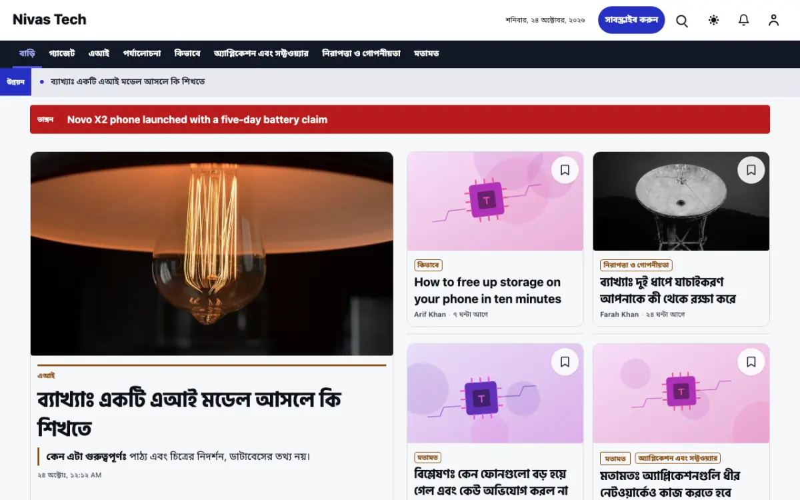This screenshot has width=800, height=500.
Task: Click the কিভাবে tag on storage article
Action: point(428,265)
